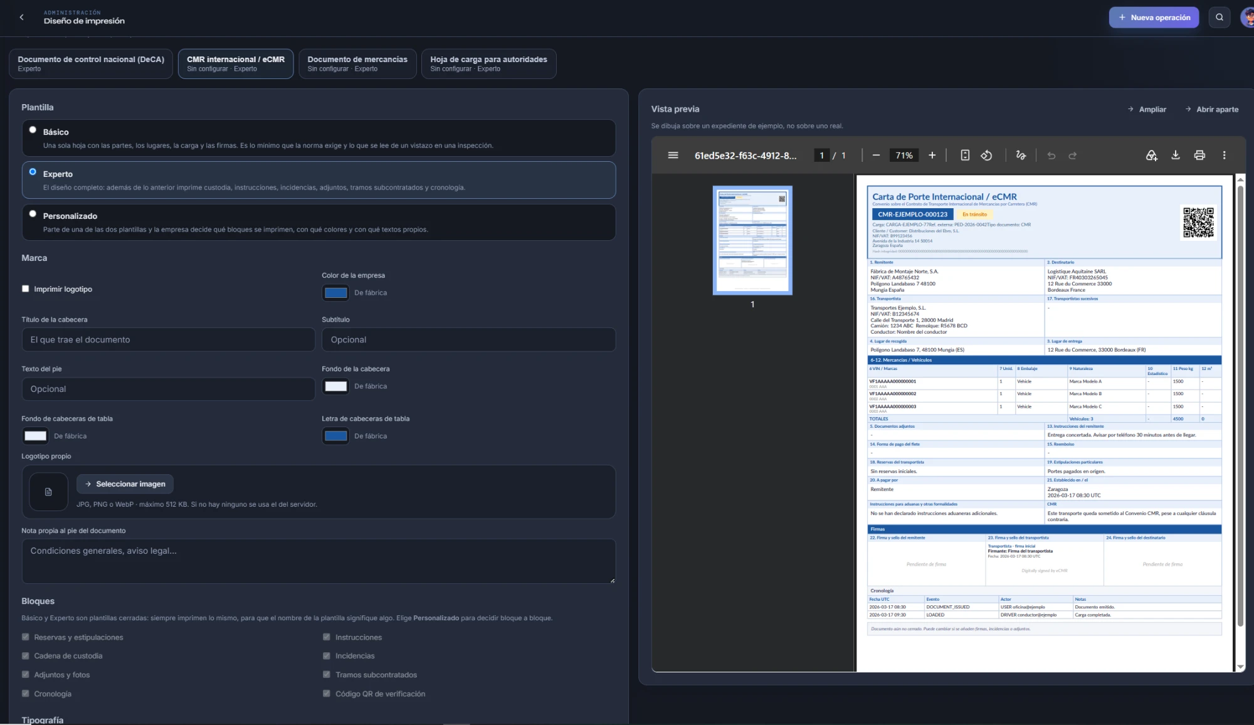Viewport: 1254px width, 725px height.
Task: Open the Fondo de cabeceras de tabla swatch
Action: 35,436
